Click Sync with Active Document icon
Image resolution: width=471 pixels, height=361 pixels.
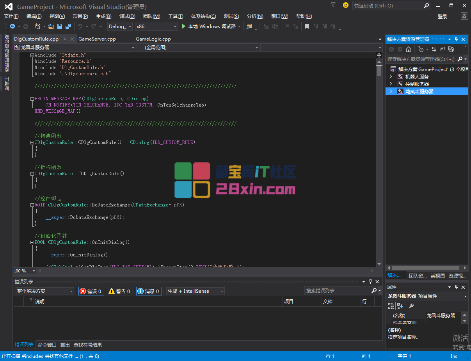click(x=434, y=49)
